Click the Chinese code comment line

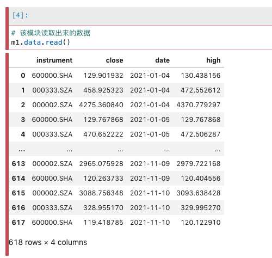(x=51, y=33)
